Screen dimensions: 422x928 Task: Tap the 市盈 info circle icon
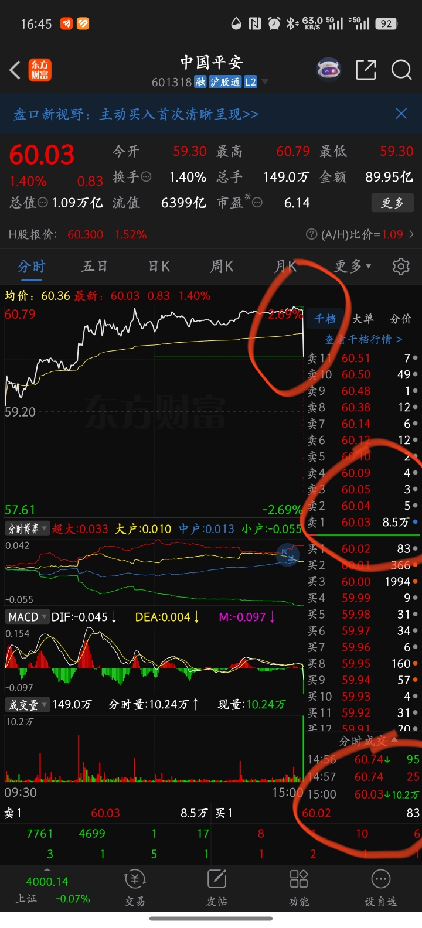(257, 203)
